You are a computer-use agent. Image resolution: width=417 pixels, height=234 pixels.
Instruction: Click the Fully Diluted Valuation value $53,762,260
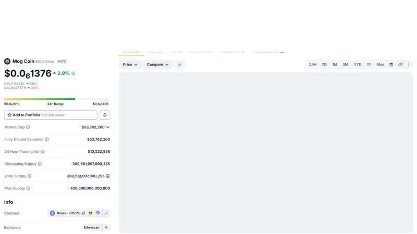(99, 139)
